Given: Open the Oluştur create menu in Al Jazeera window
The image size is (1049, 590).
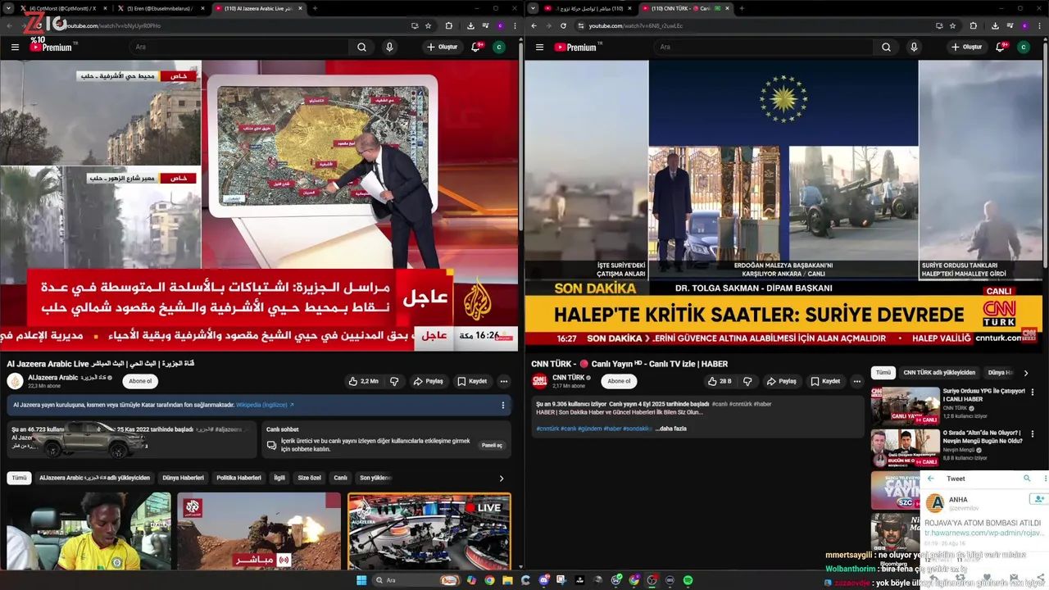Looking at the screenshot, I should pyautogui.click(x=443, y=47).
